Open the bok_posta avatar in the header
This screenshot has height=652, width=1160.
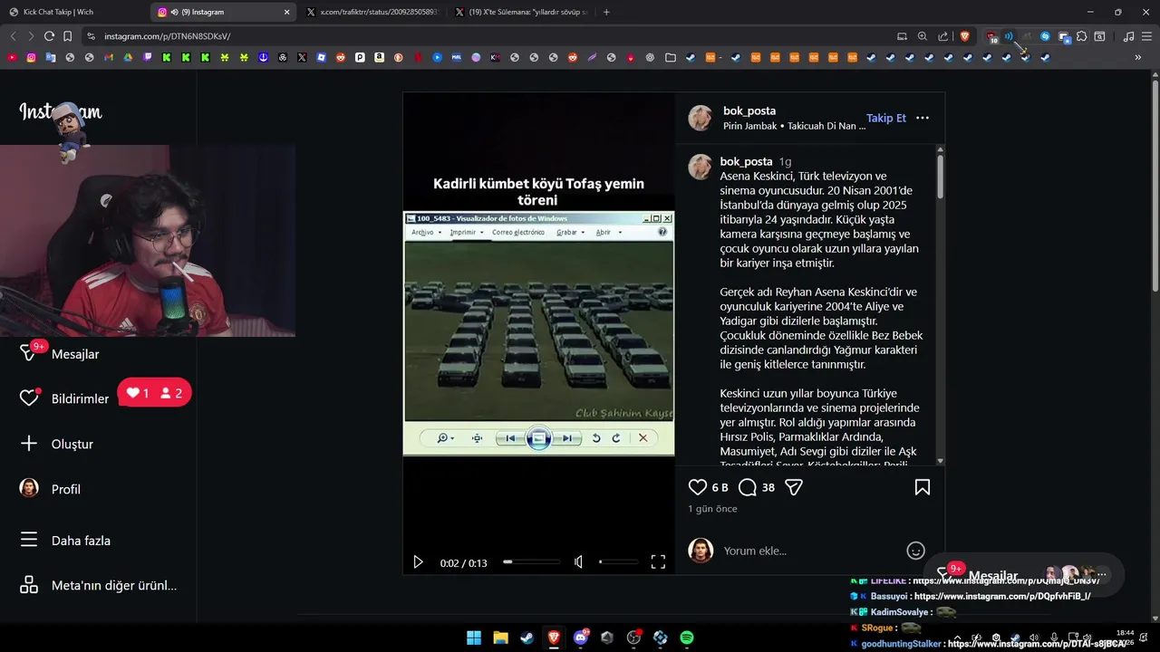pos(701,118)
